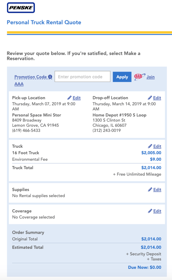Click pencil icon in Coverage section
The width and height of the screenshot is (172, 280).
point(150,211)
